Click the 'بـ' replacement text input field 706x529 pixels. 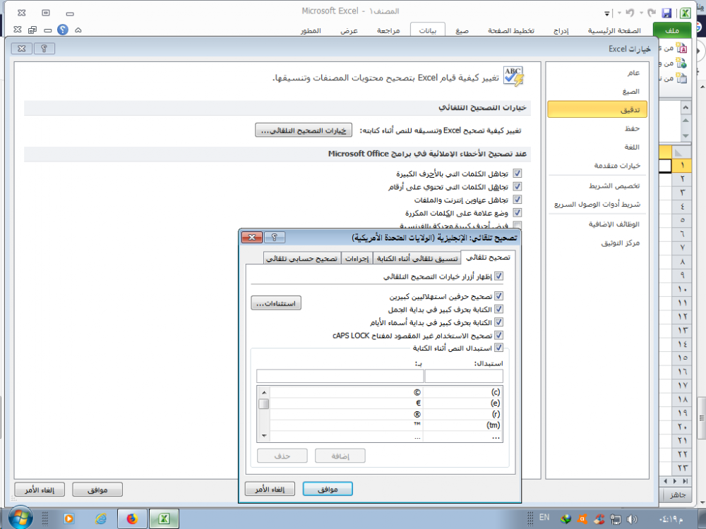(340, 376)
